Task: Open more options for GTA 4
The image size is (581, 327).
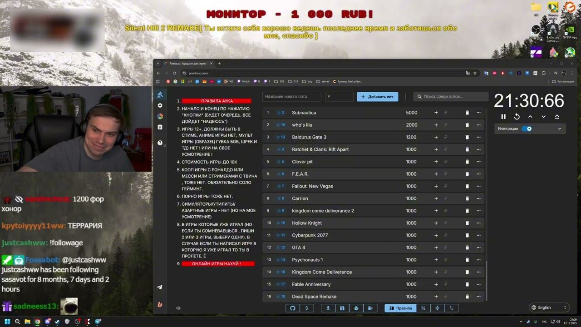Action: [478, 248]
